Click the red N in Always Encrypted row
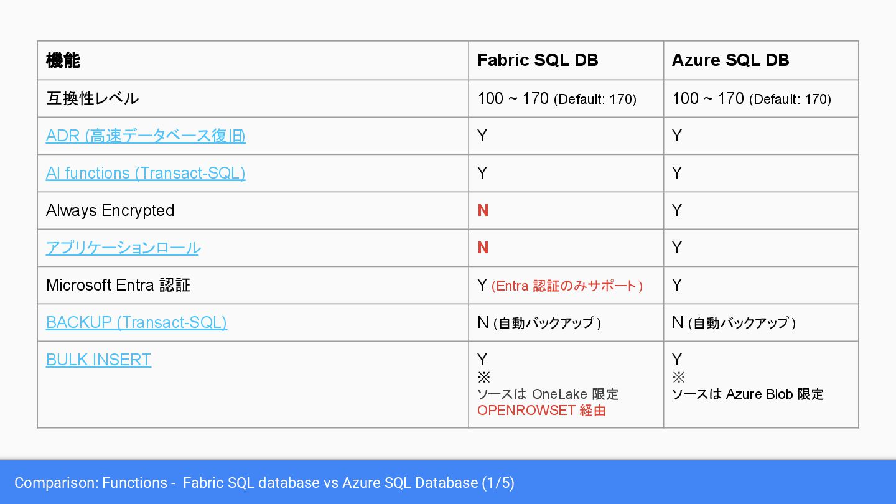Viewport: 896px width, 504px height. pos(483,210)
